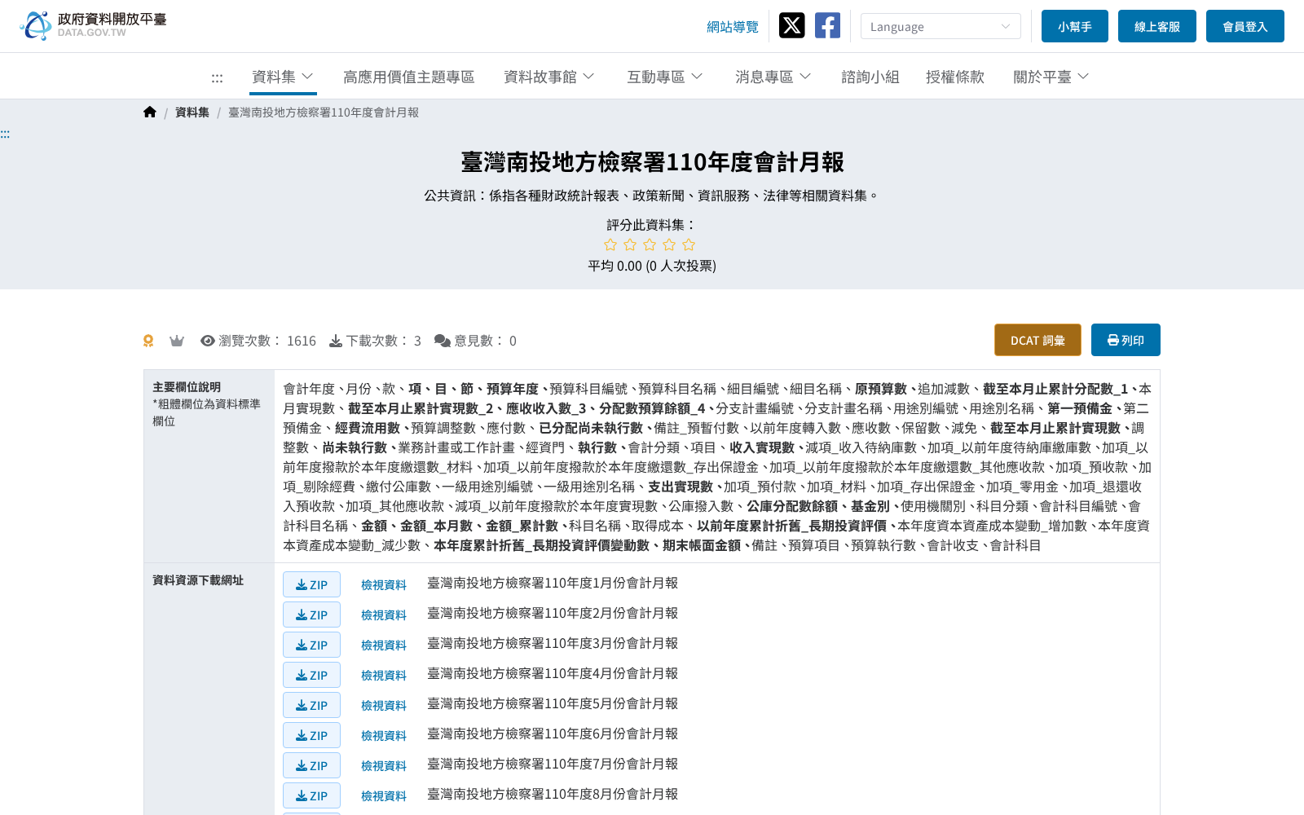This screenshot has height=815, width=1304.
Task: Click the 評分此資料集 label
Action: (652, 224)
